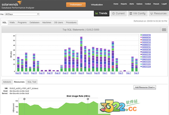
Task: Go to Home in the top navigation
Action: point(116,4)
